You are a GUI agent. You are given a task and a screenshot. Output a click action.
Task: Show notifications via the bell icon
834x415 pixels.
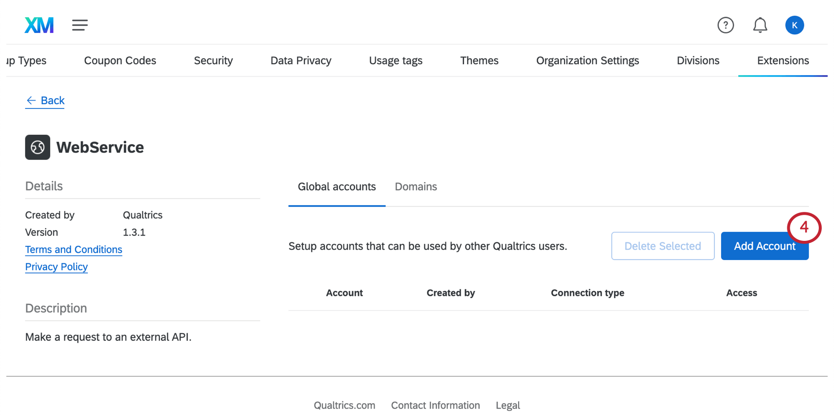click(x=760, y=25)
